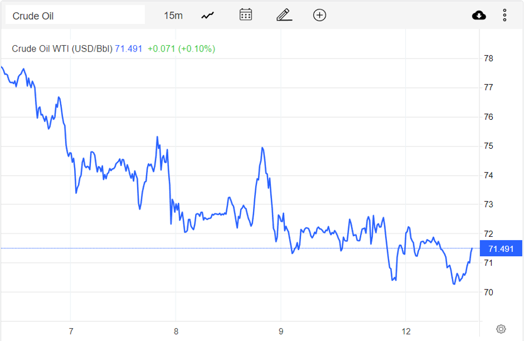Viewport: 525px width, 341px height.
Task: Select date 12 on the time axis
Action: (406, 330)
